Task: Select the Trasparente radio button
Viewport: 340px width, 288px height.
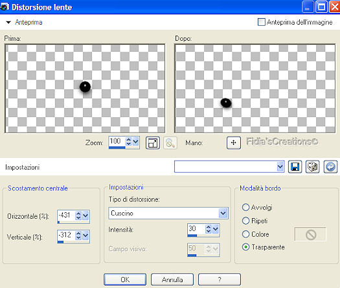Action: 245,247
